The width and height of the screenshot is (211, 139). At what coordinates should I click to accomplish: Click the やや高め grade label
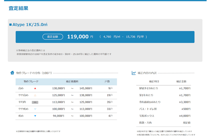[23, 95]
